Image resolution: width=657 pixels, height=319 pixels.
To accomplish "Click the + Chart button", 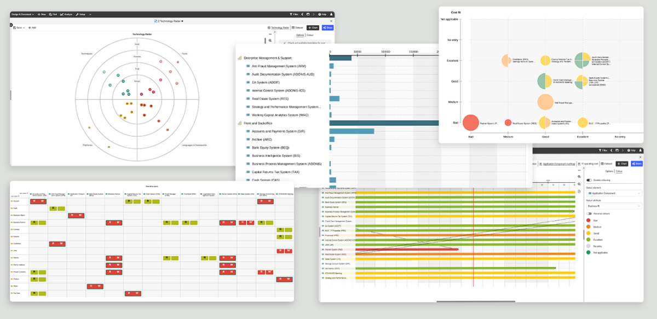I will [x=313, y=28].
